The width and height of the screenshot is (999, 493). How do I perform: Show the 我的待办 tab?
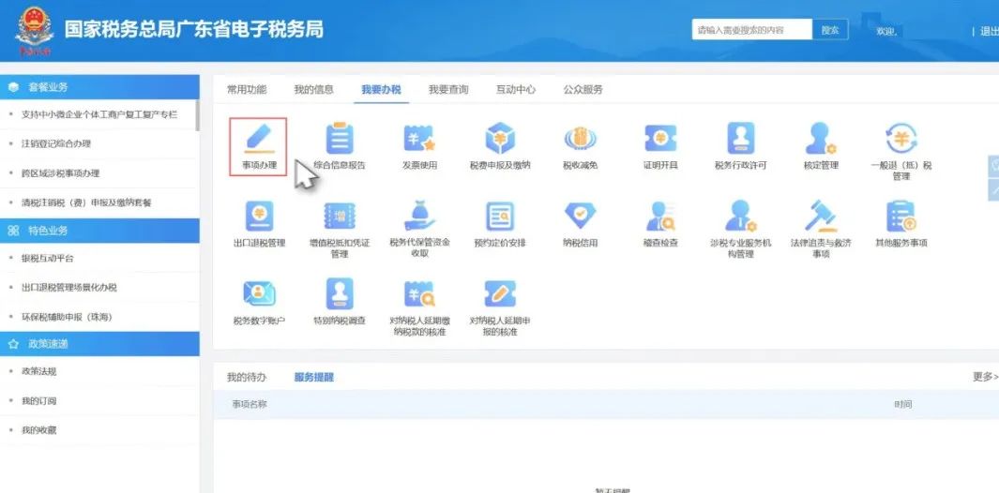(247, 377)
